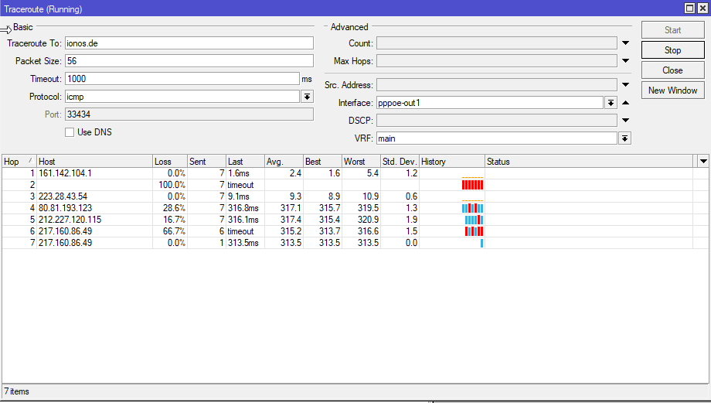This screenshot has width=711, height=403.
Task: Sort the table by Hop column
Action: 19,162
